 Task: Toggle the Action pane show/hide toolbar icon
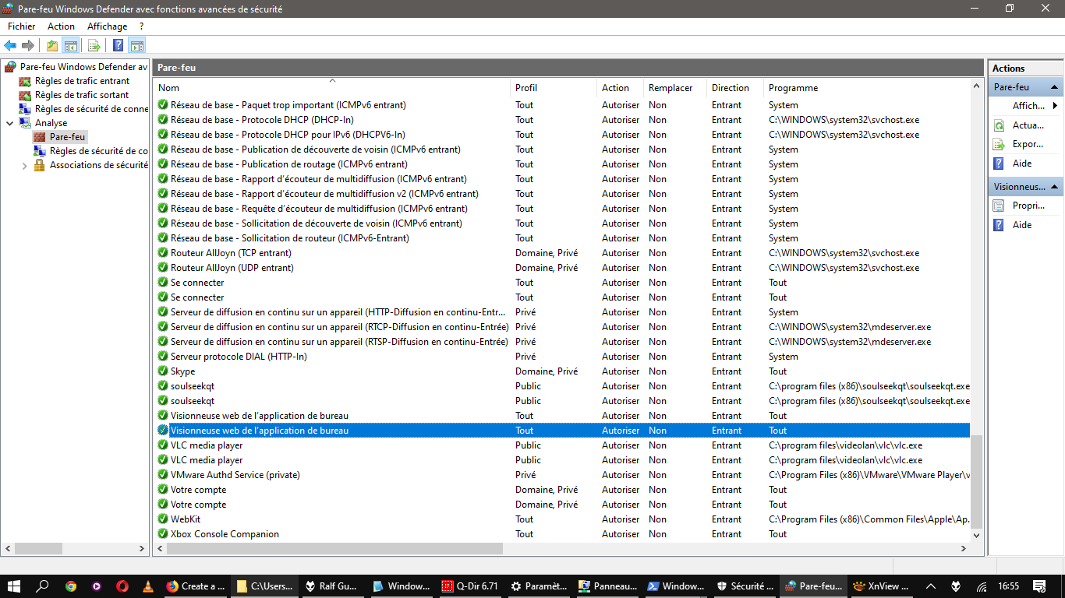pyautogui.click(x=137, y=45)
